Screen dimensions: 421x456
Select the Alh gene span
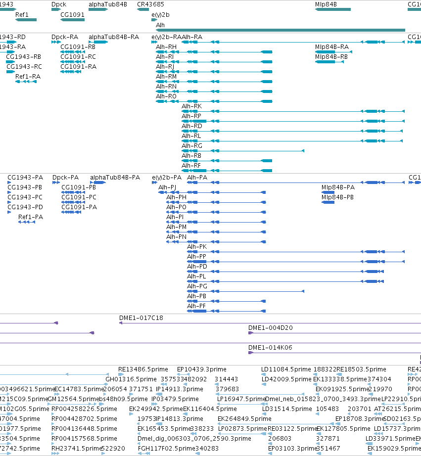pos(281,30)
